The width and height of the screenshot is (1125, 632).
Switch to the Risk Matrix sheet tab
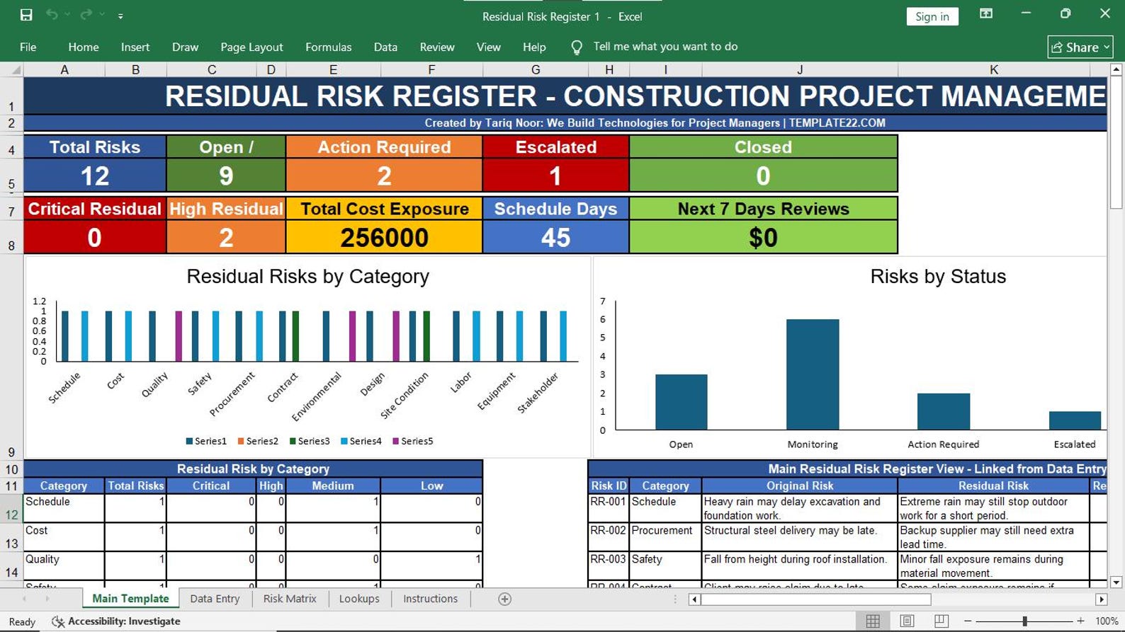point(290,599)
